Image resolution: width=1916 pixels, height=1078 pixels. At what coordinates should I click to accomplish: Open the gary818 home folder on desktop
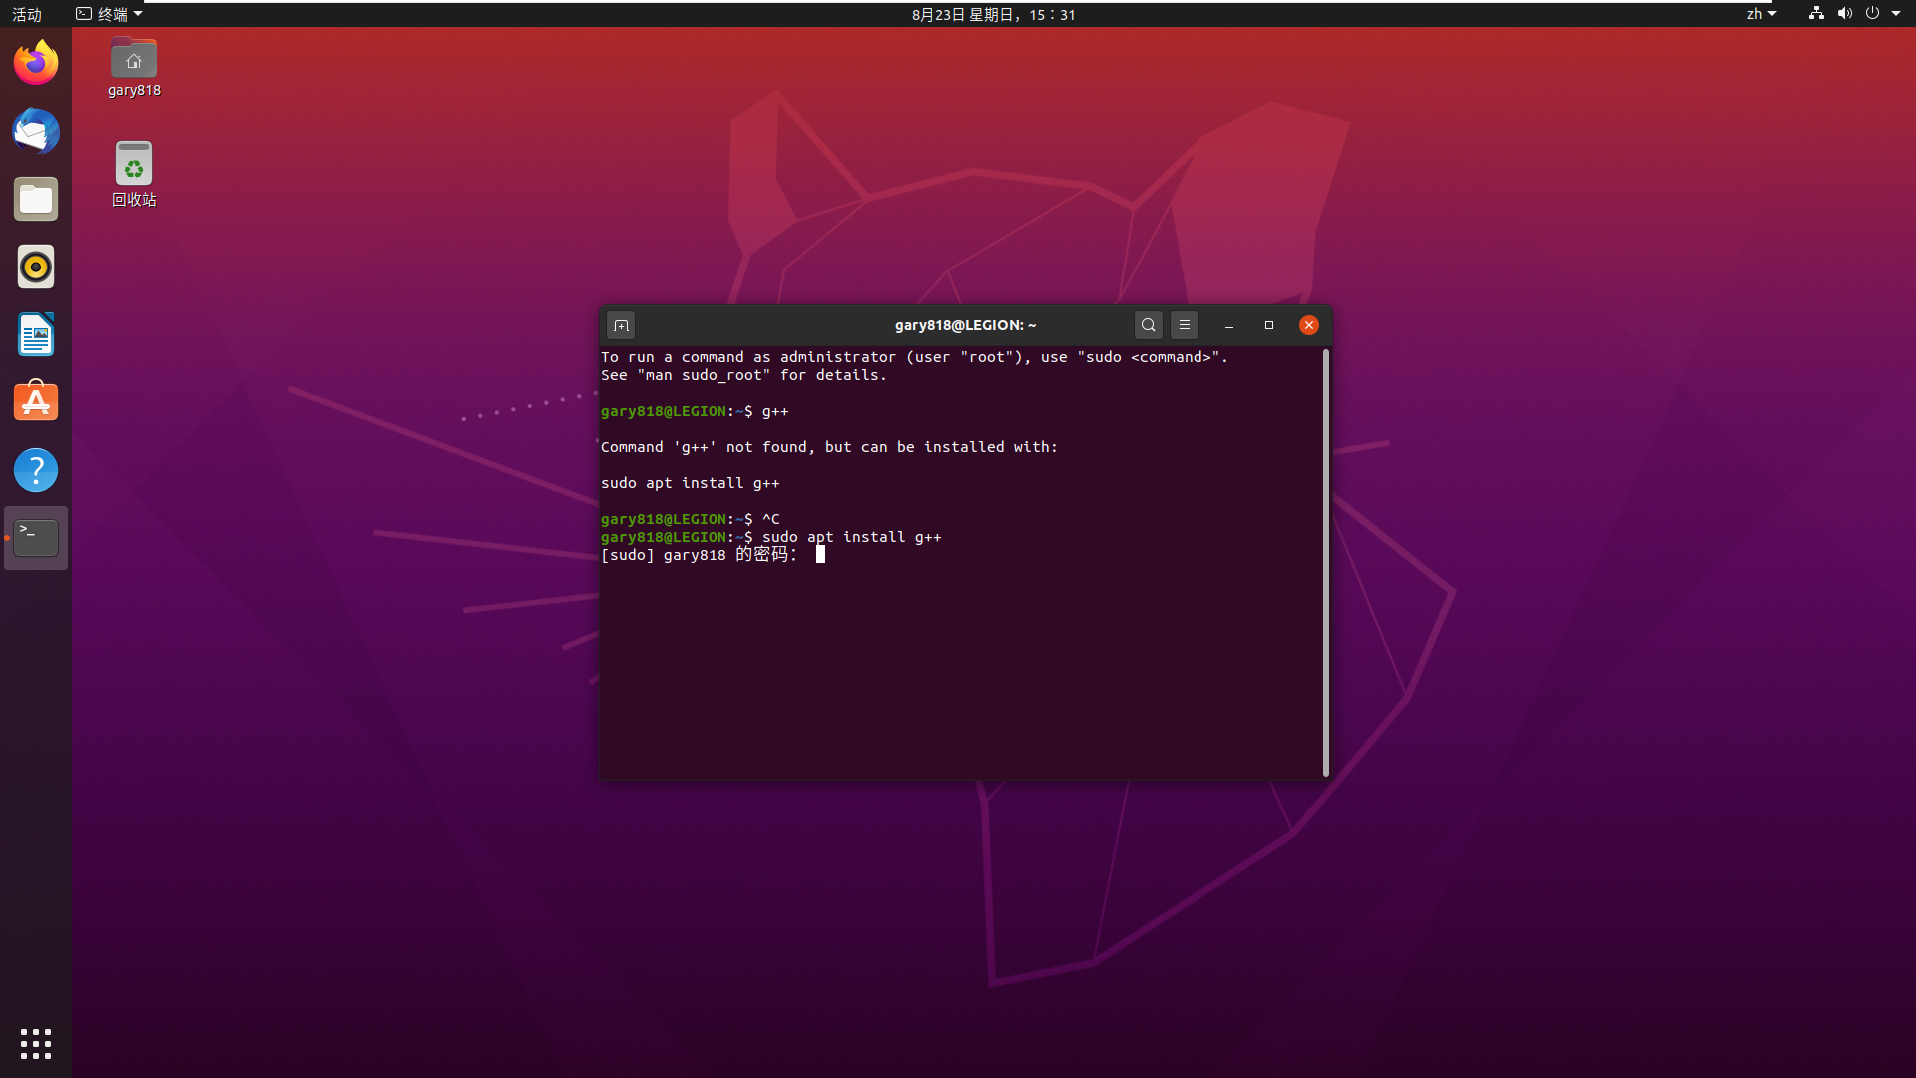(x=134, y=67)
